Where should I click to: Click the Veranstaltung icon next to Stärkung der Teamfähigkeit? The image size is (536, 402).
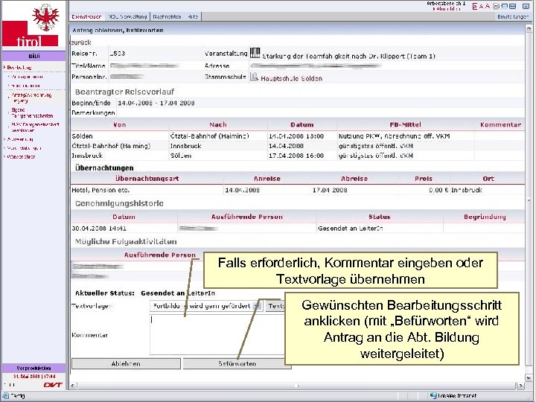tap(255, 53)
